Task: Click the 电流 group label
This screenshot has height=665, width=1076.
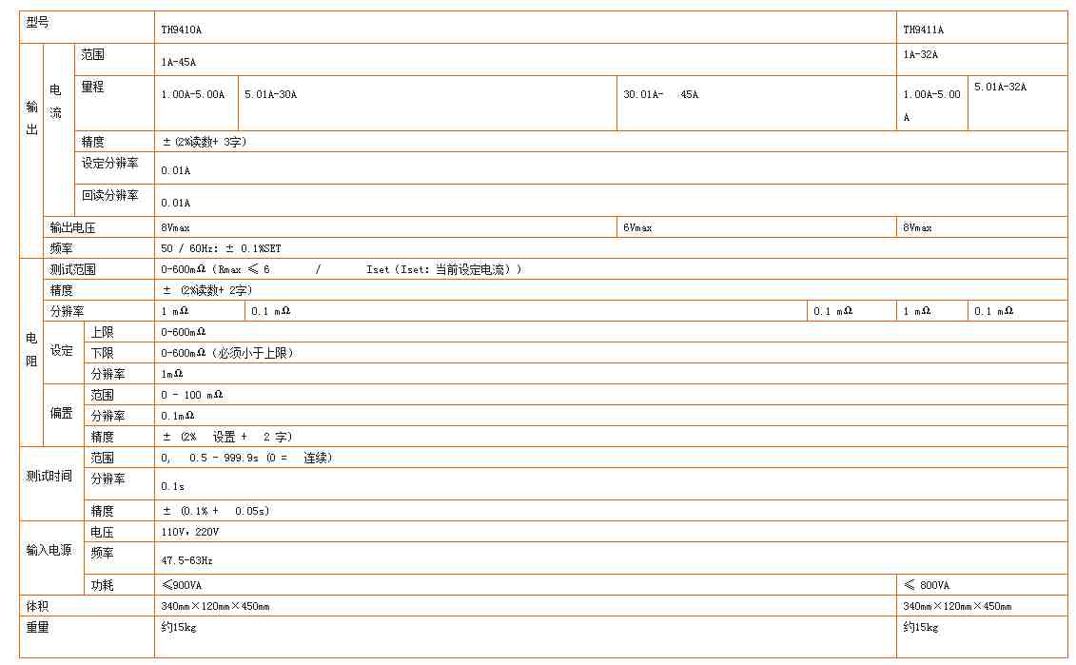Action: [55, 101]
